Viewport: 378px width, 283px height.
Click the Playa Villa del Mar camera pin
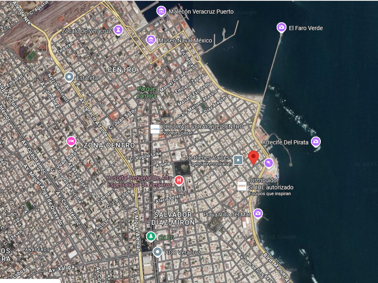258,213
